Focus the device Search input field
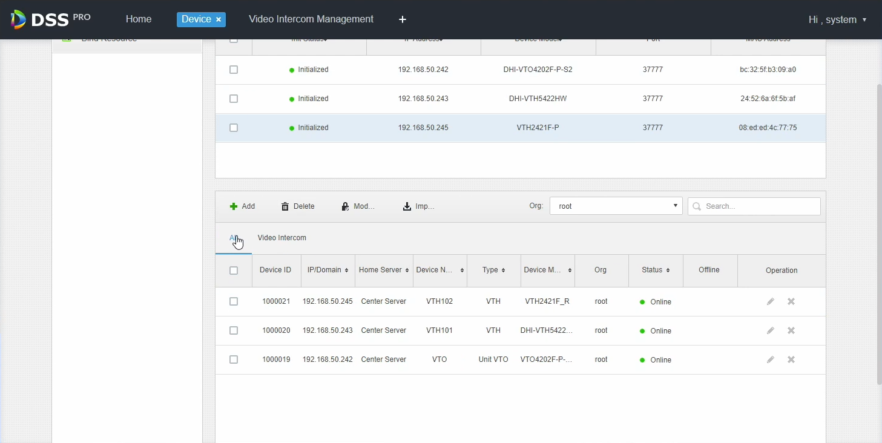 click(x=760, y=206)
